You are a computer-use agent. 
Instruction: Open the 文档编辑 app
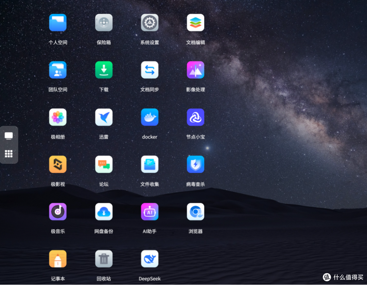pos(195,23)
